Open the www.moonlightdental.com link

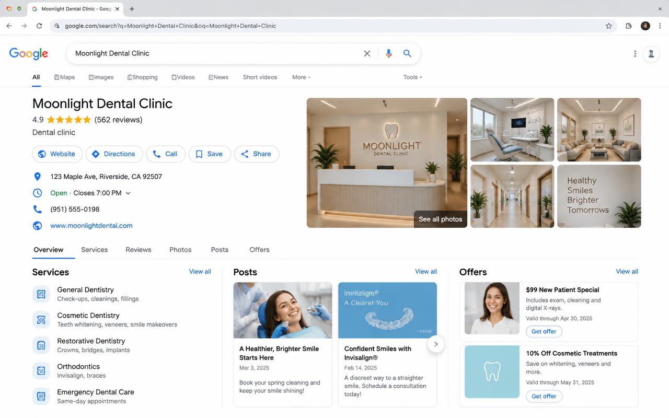tap(91, 226)
